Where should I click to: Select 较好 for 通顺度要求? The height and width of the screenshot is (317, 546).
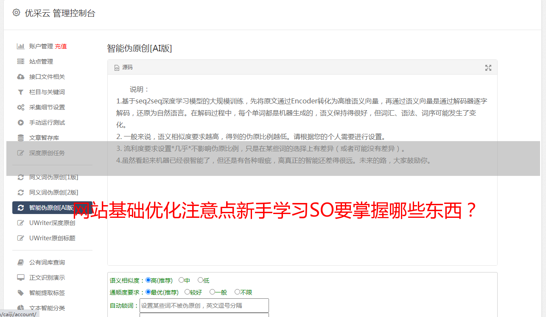187,292
